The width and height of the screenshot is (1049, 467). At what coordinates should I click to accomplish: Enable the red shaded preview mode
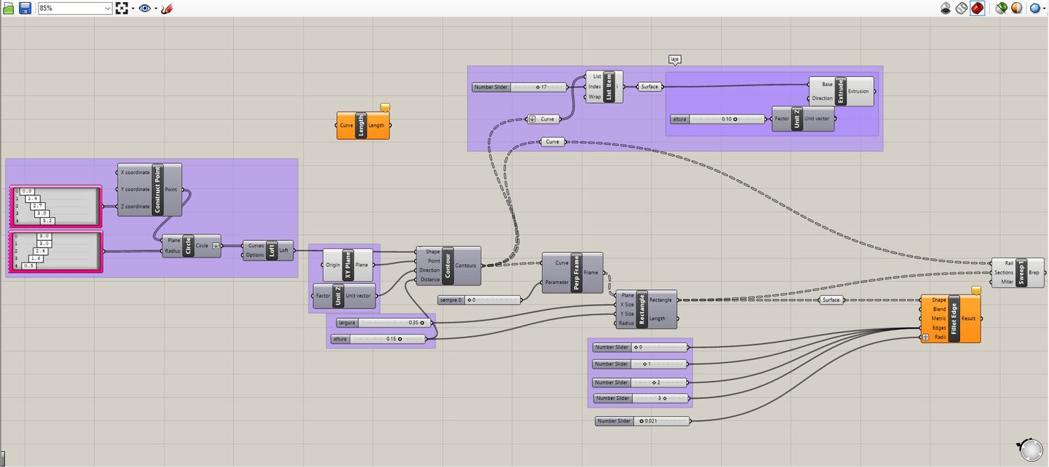978,8
